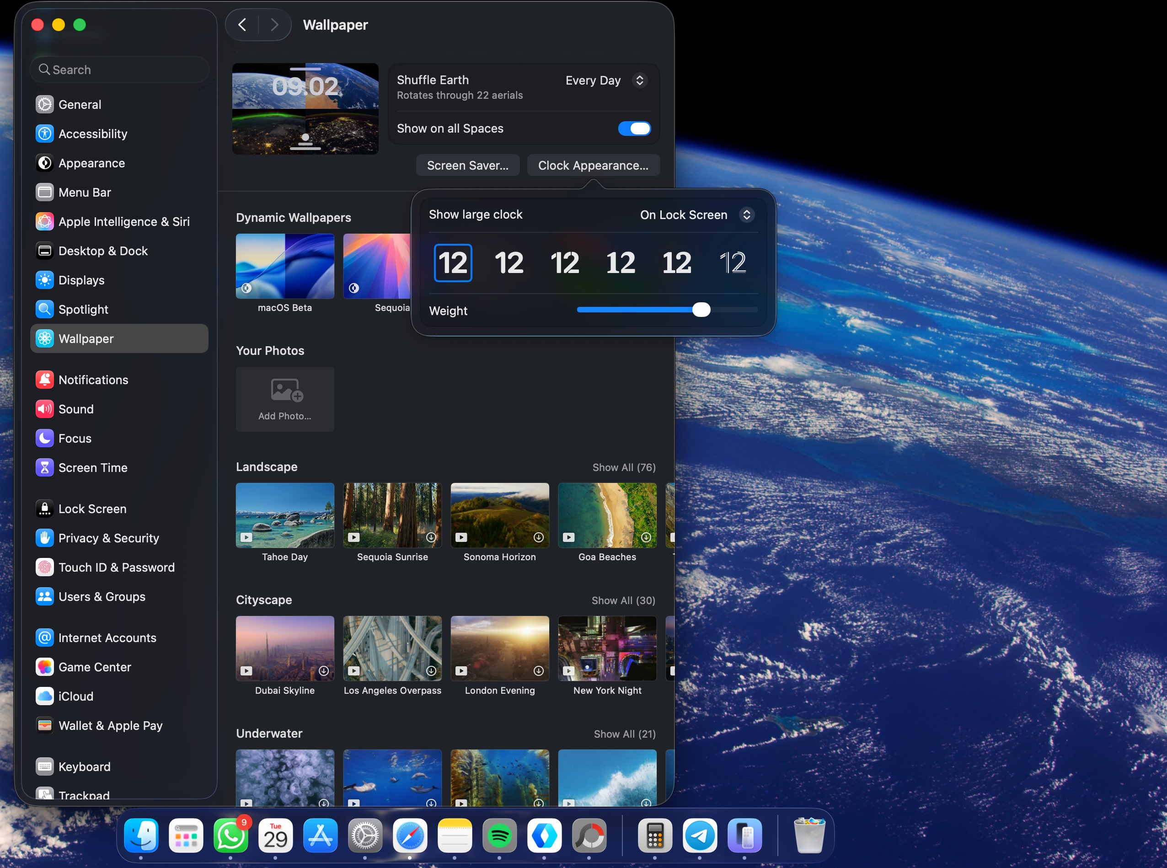
Task: Choose London Evening wallpaper thumbnail
Action: click(x=500, y=648)
